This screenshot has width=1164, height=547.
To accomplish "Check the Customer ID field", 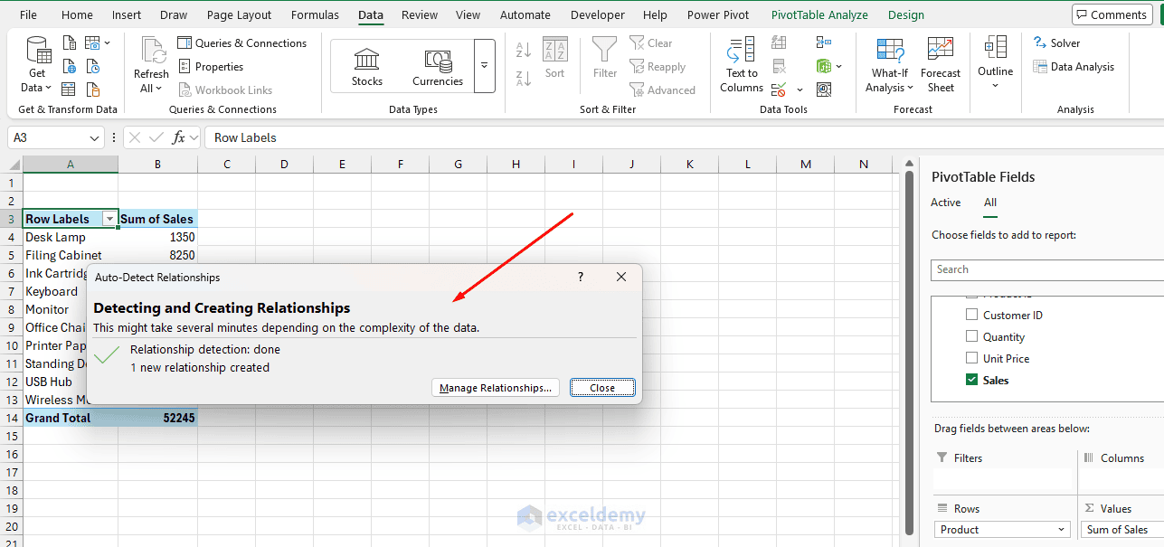I will click(972, 315).
